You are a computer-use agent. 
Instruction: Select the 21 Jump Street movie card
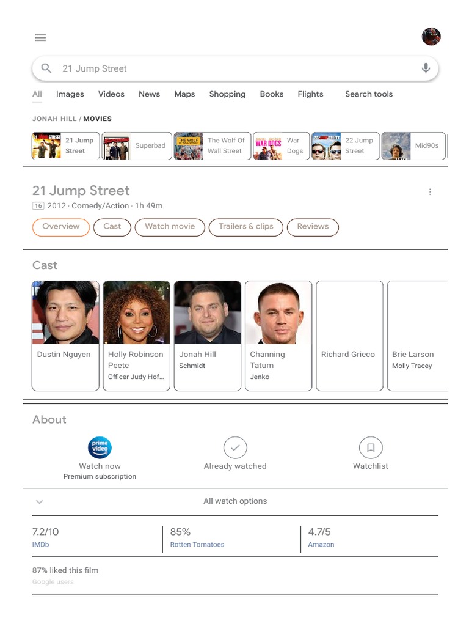pos(66,145)
